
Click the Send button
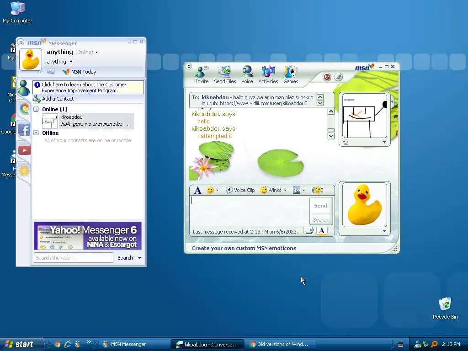pos(320,206)
